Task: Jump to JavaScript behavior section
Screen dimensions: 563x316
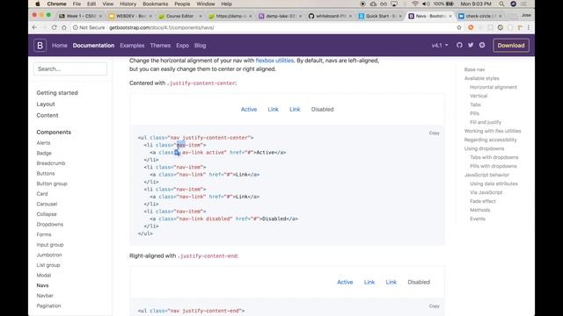Action: (x=486, y=175)
